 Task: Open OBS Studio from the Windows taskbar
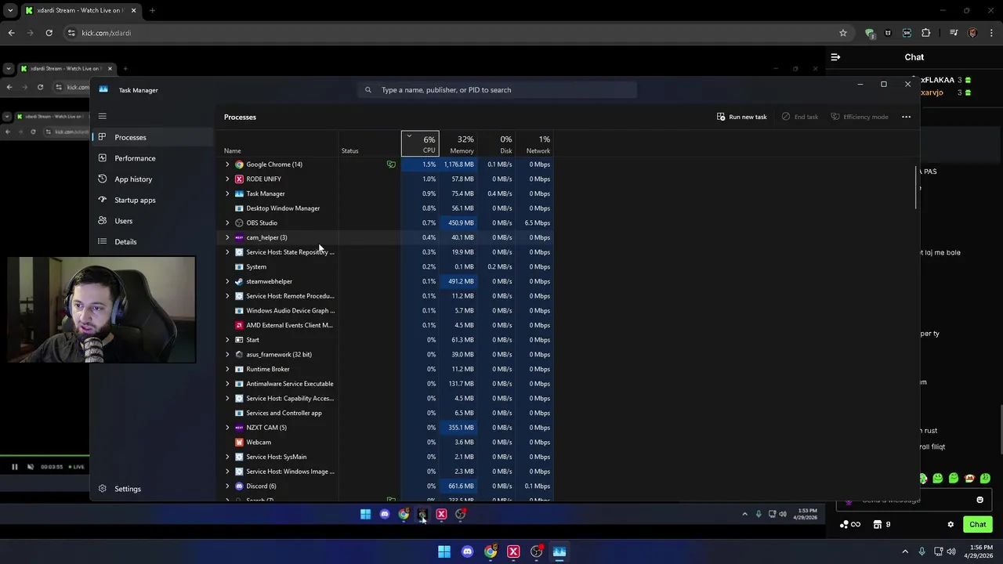tap(537, 551)
